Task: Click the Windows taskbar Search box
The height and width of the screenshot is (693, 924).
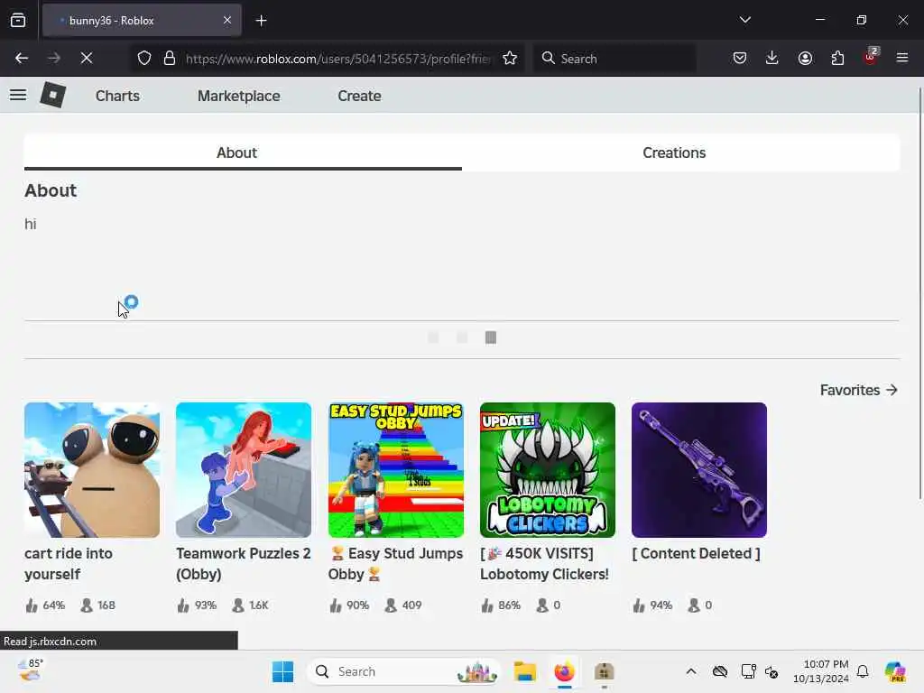Action: tap(403, 671)
